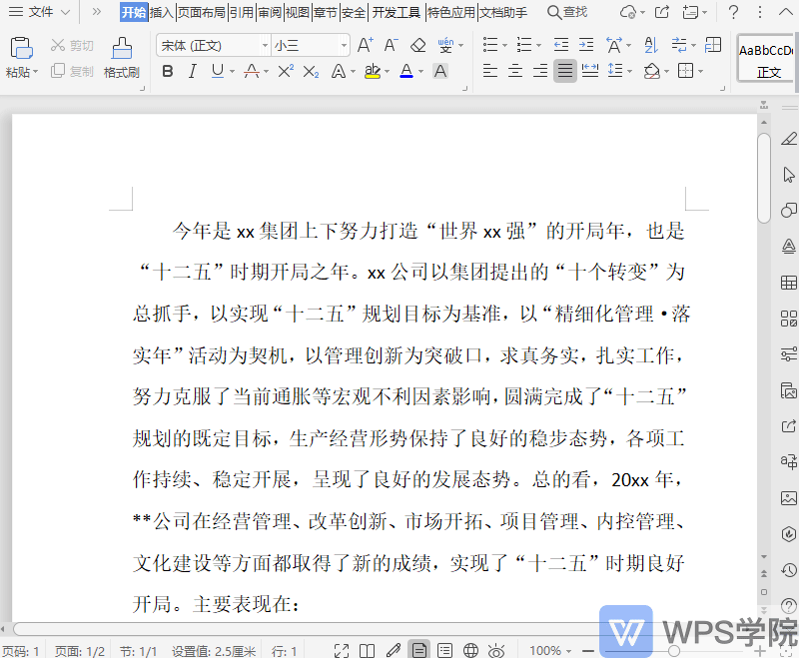Expand the borders dropdown arrow

[x=701, y=71]
